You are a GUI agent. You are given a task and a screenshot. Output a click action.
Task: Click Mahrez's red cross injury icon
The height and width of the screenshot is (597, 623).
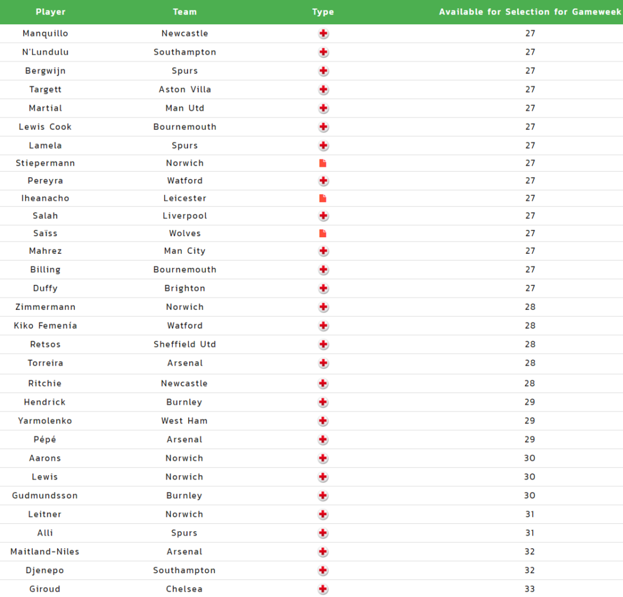click(x=324, y=251)
